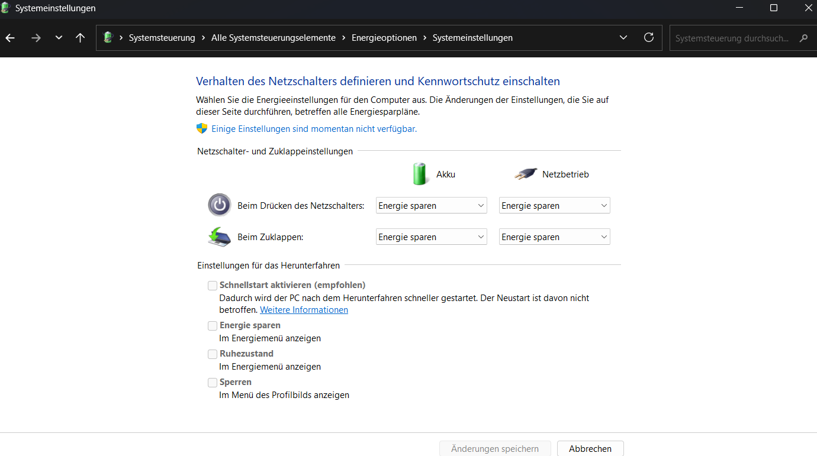Go back using the left arrow
The height and width of the screenshot is (456, 817).
pos(10,38)
